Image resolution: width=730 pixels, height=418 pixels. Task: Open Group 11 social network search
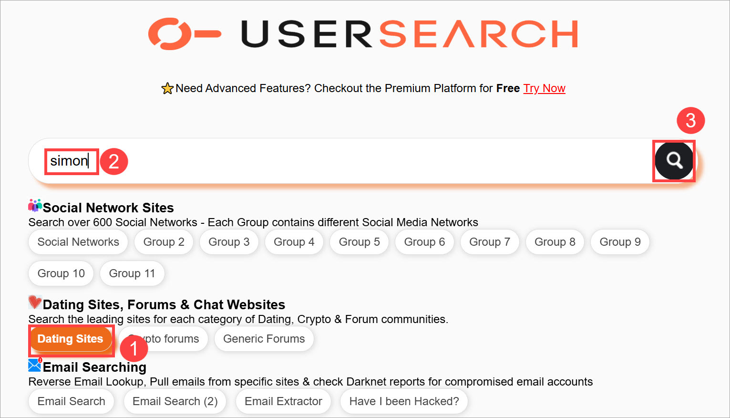132,273
